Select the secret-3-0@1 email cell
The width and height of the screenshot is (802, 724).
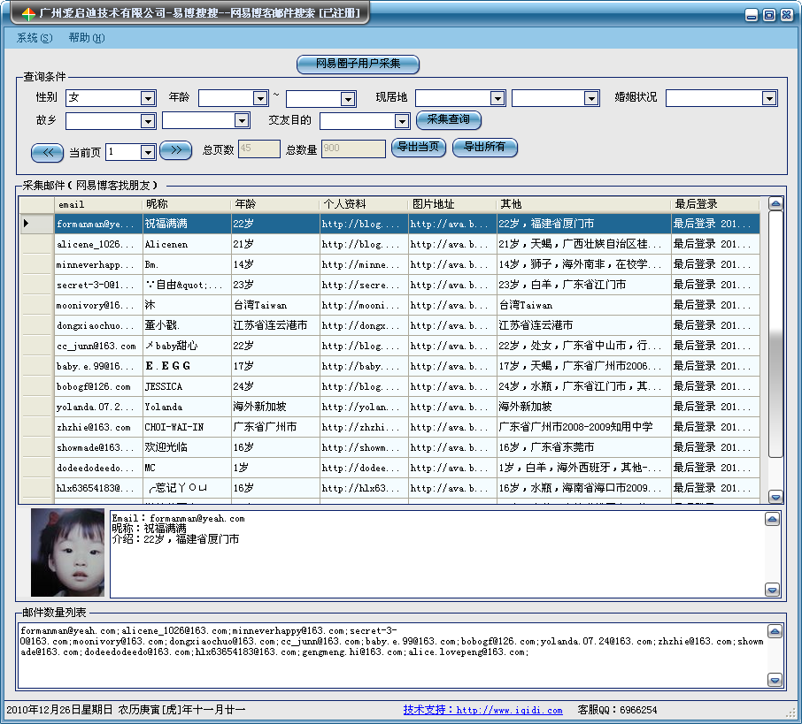pos(98,286)
